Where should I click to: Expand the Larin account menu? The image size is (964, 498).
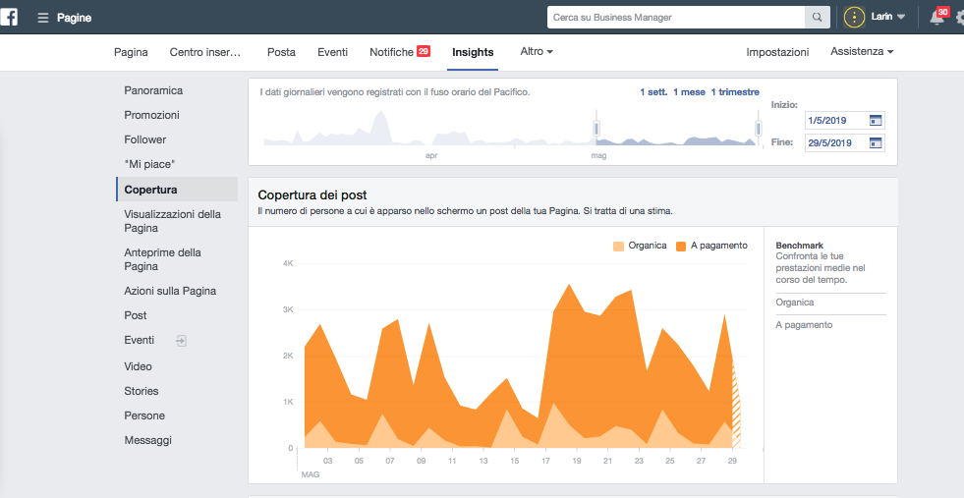tap(888, 18)
